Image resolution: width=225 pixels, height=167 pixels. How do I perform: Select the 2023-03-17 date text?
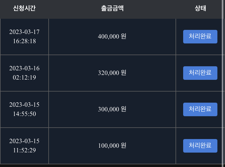coord(24,32)
